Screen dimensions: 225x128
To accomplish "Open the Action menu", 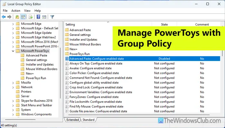I will (16, 11).
